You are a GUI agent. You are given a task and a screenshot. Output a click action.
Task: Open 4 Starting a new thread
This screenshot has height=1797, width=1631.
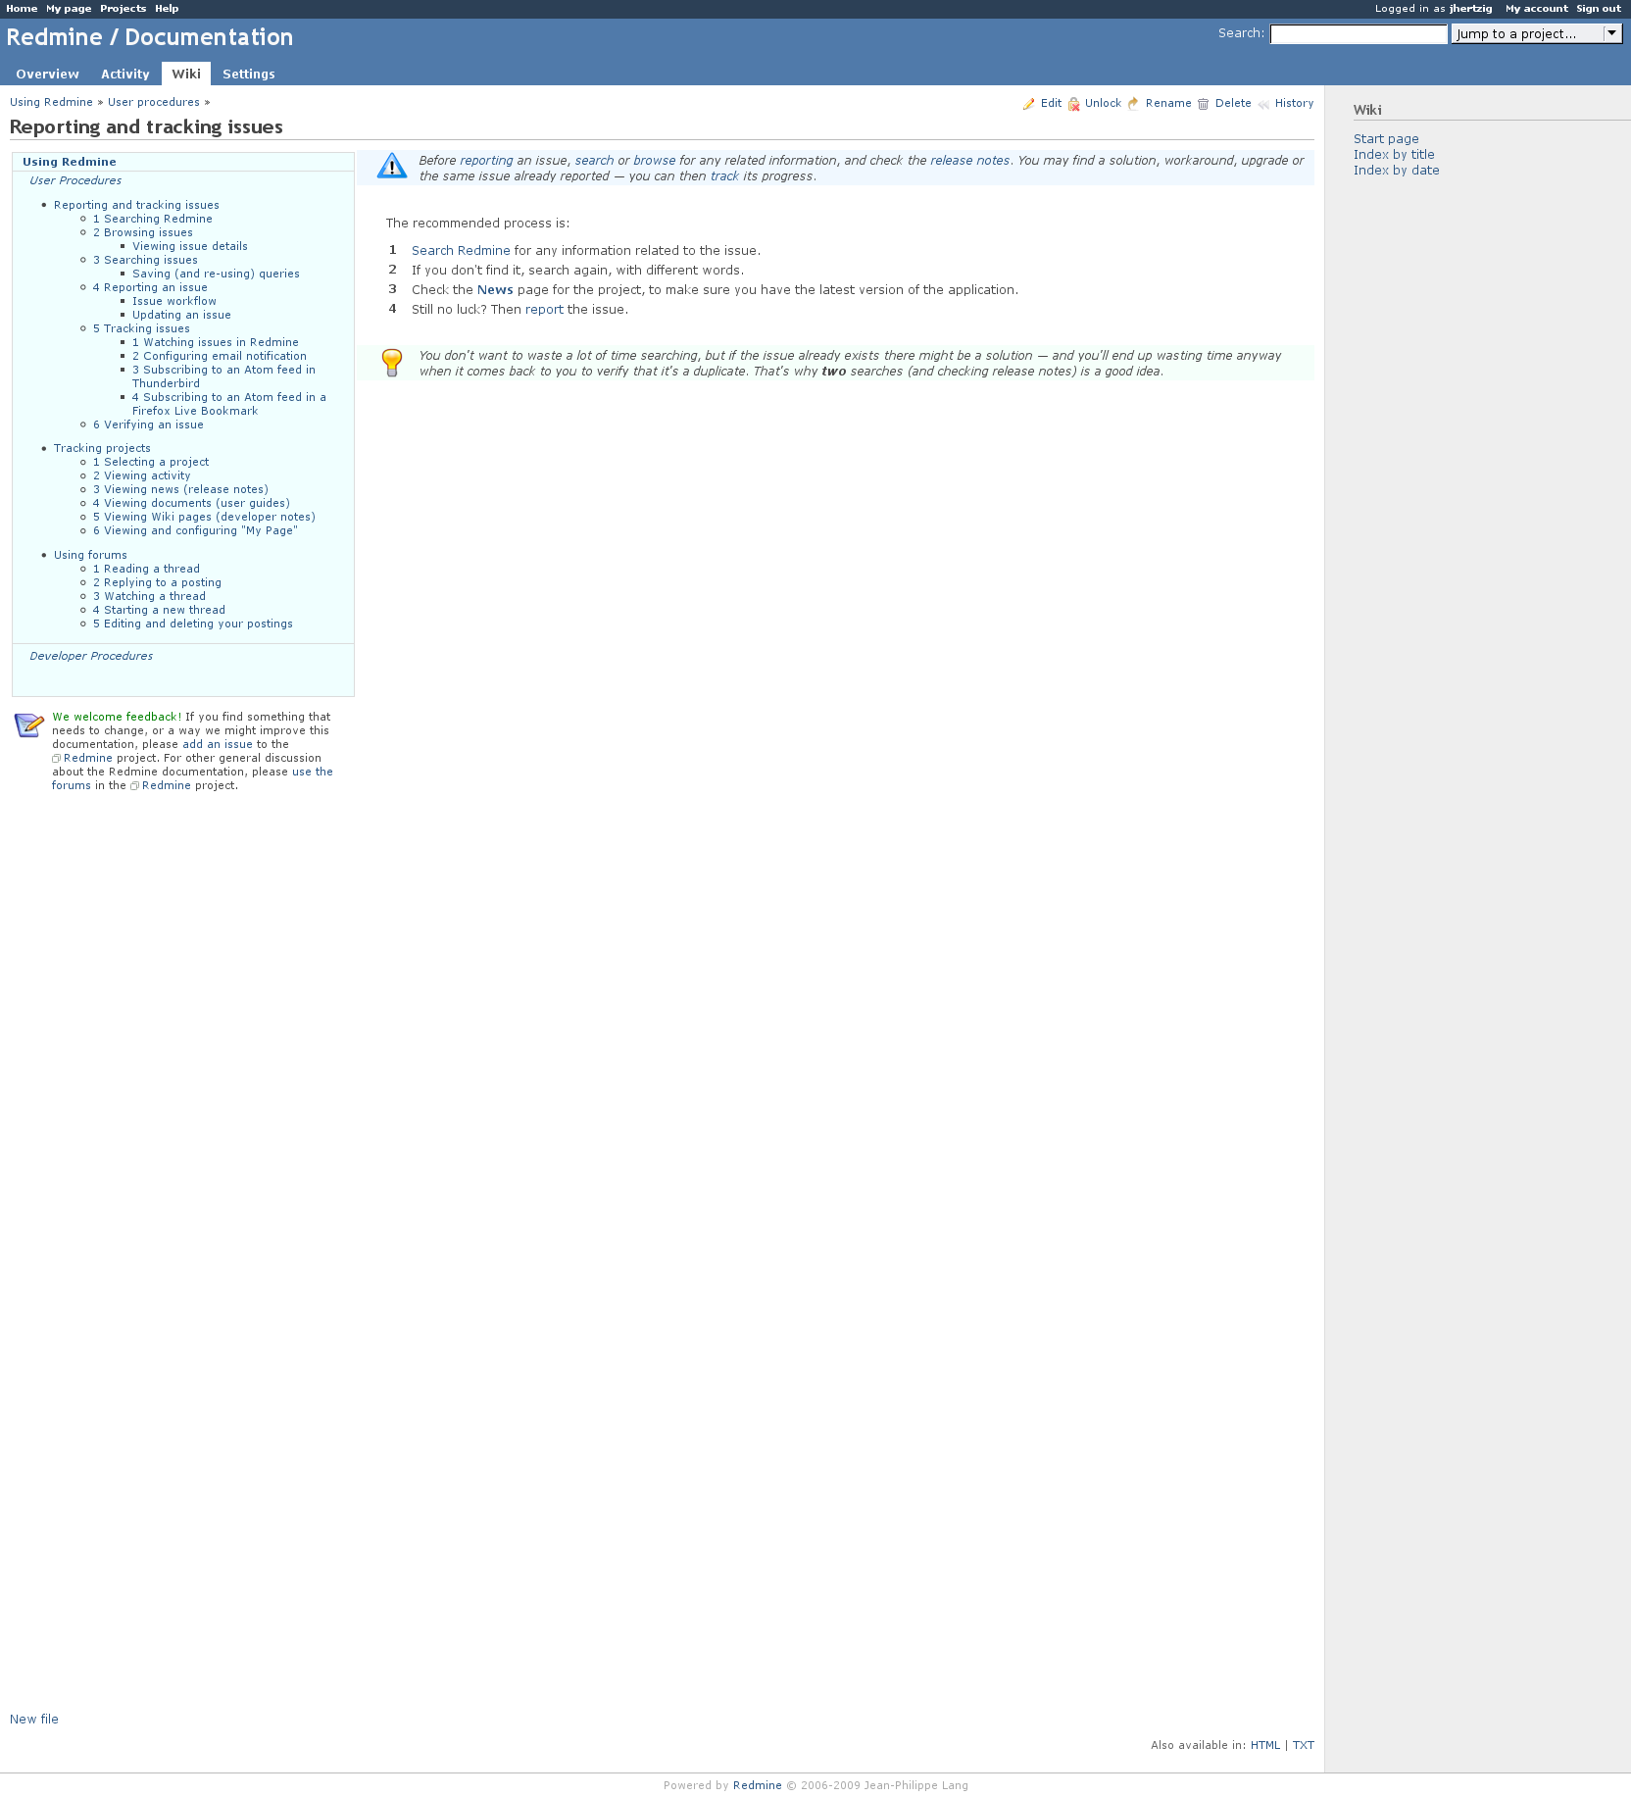point(159,610)
